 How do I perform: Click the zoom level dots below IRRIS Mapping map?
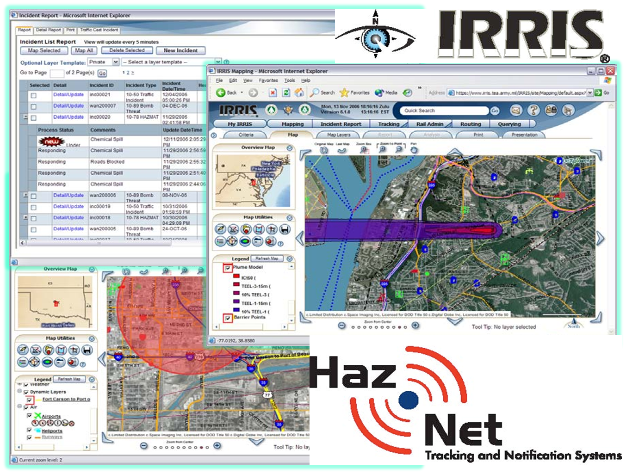[378, 327]
